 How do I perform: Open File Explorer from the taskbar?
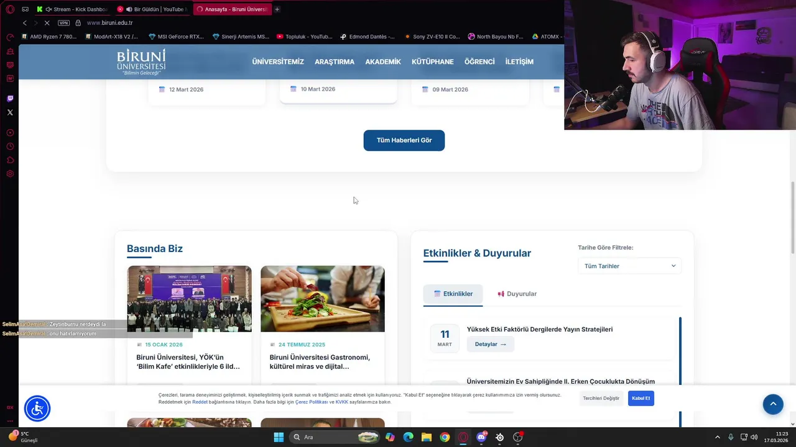426,437
